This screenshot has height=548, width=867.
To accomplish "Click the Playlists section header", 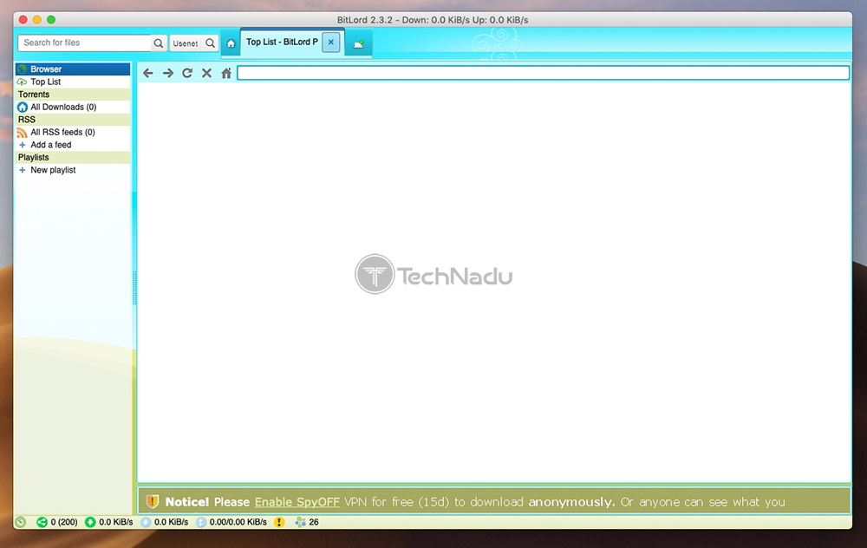I will tap(73, 158).
